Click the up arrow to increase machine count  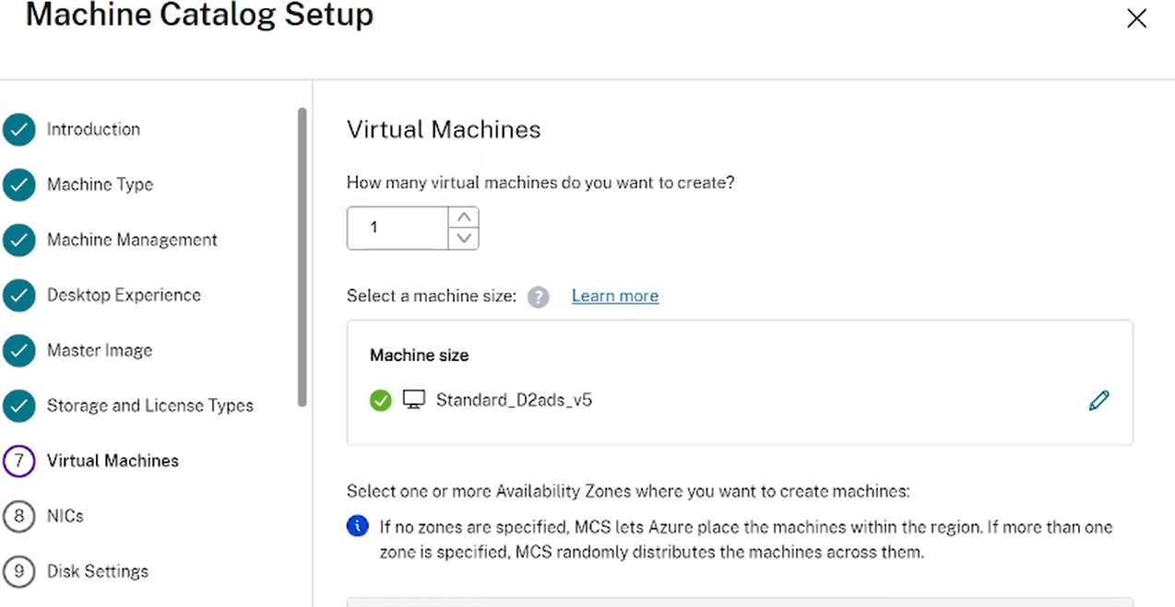(464, 216)
